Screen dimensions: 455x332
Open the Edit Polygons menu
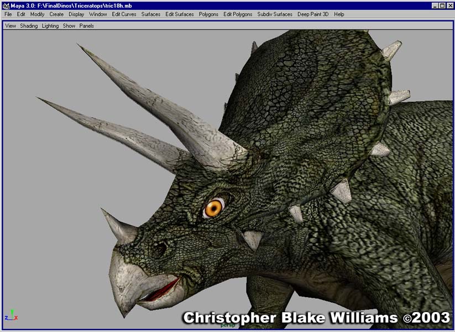coord(238,14)
